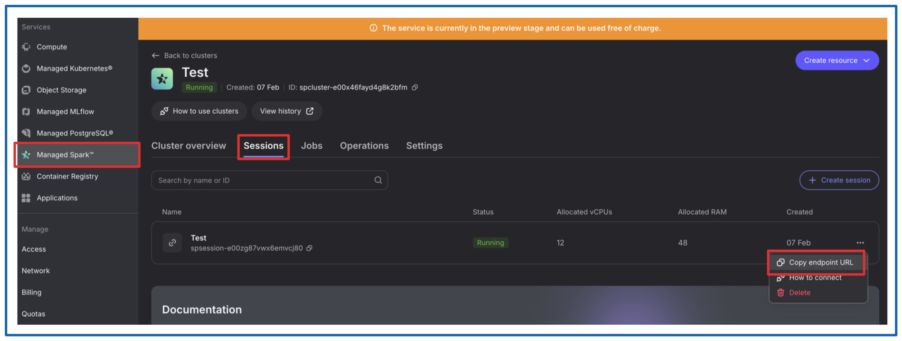Select How to connect menu option

click(x=815, y=278)
